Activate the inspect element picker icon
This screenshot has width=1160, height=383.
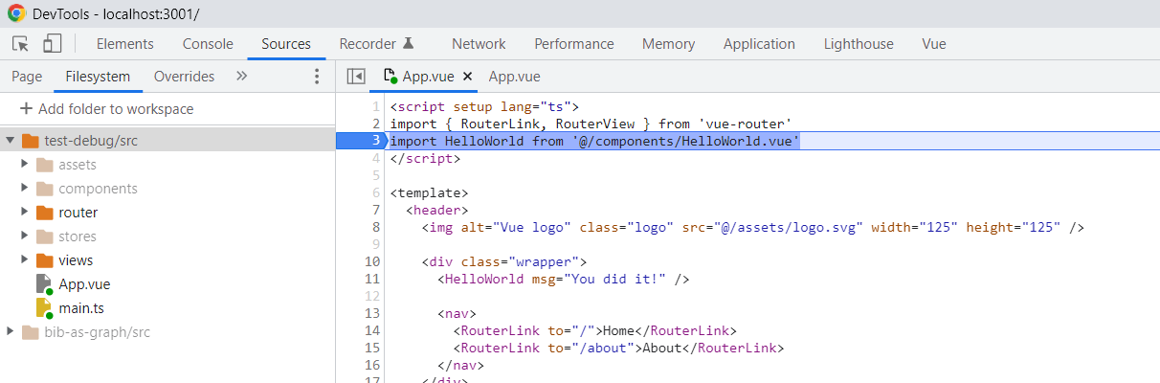tap(21, 43)
